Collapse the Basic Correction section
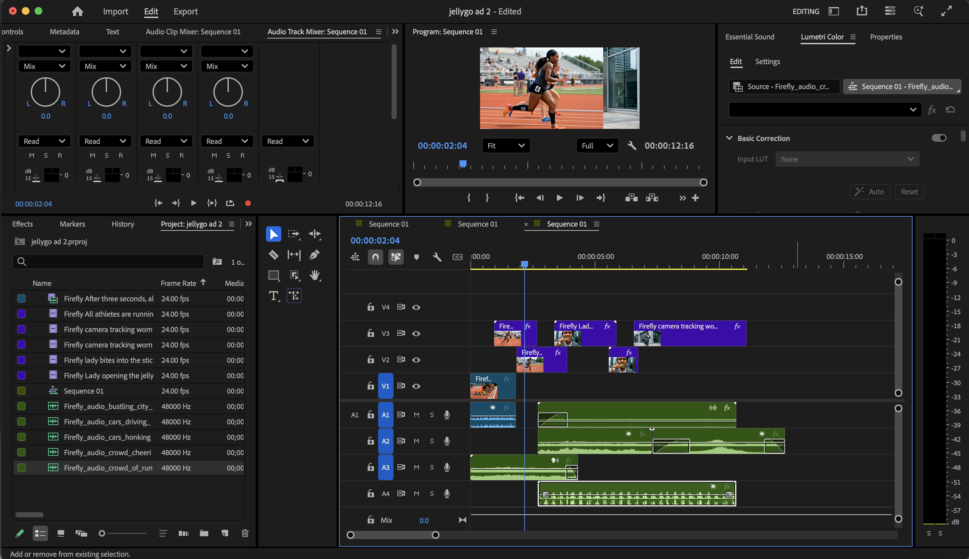 [x=729, y=138]
